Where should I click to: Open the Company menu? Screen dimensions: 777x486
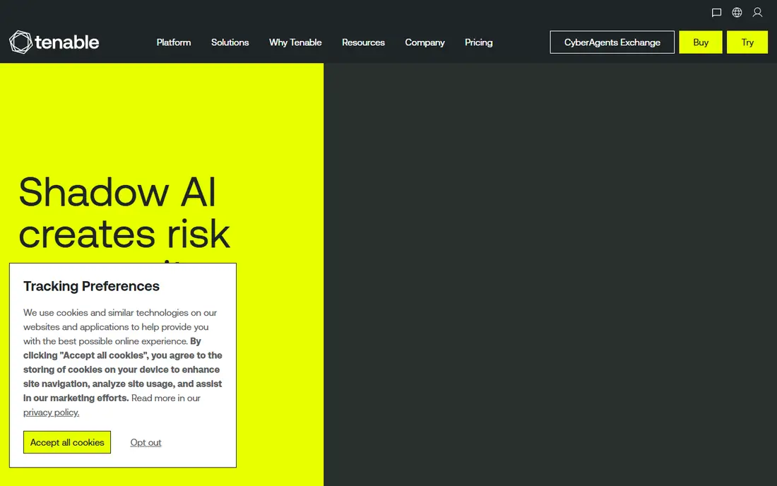[x=425, y=42]
